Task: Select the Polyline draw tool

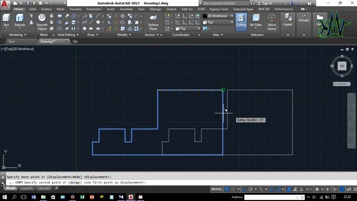Action: click(84, 16)
